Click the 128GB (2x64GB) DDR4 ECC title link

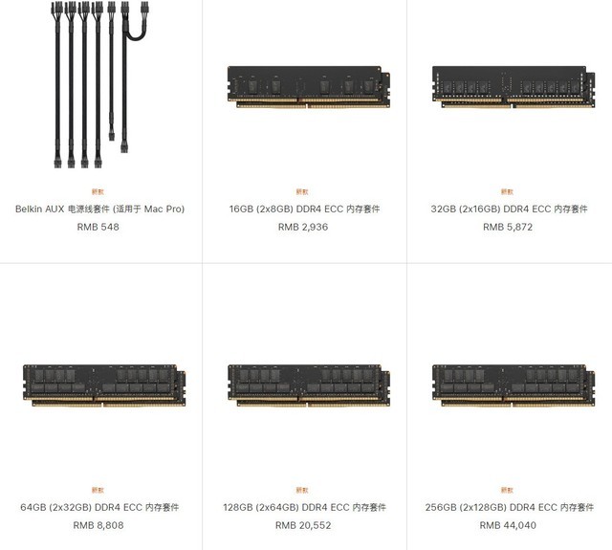(304, 507)
